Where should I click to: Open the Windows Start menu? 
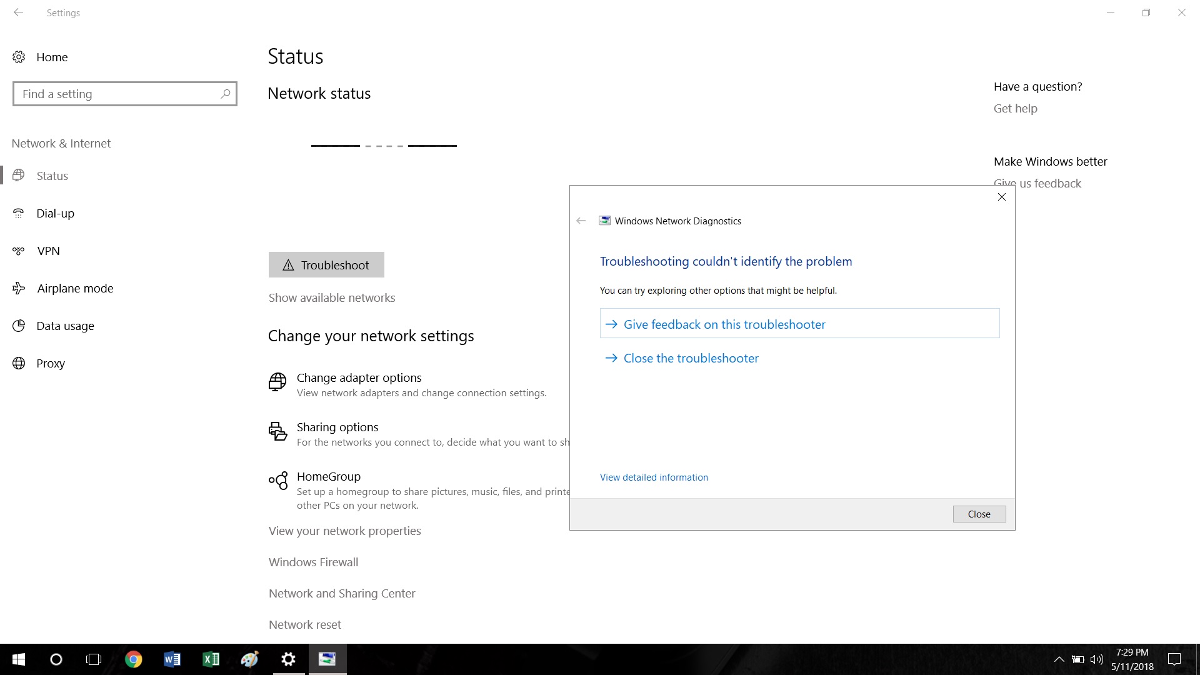(x=19, y=659)
